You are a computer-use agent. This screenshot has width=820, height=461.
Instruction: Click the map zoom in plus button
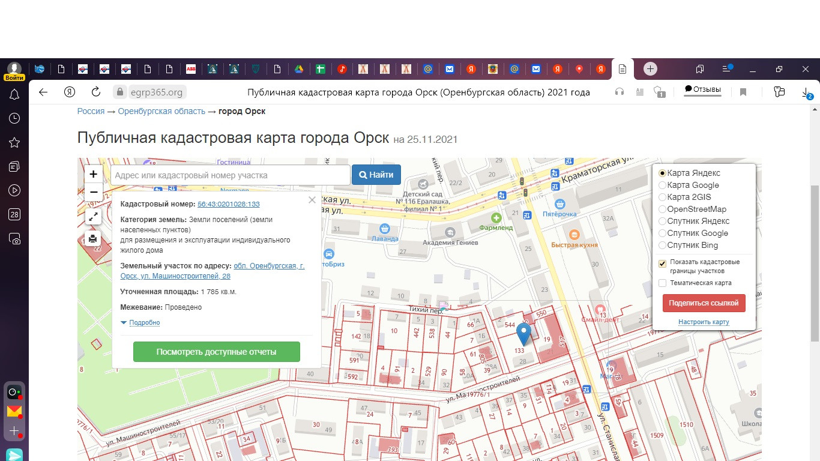click(x=93, y=175)
